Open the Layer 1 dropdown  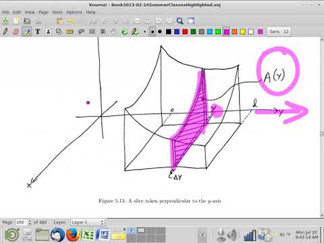point(87,222)
